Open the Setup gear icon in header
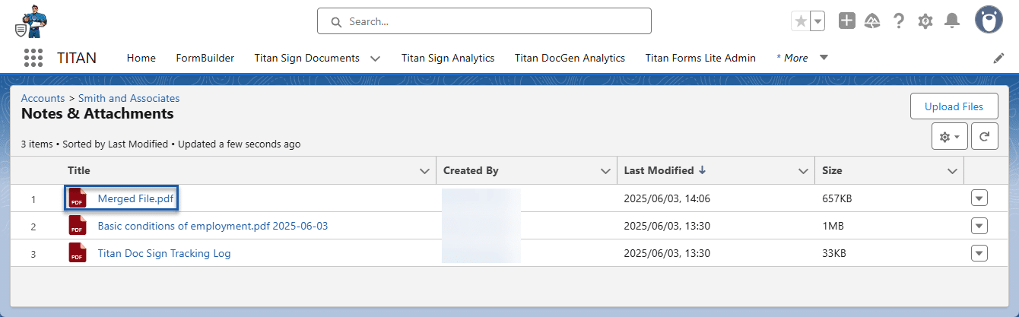 [x=925, y=21]
